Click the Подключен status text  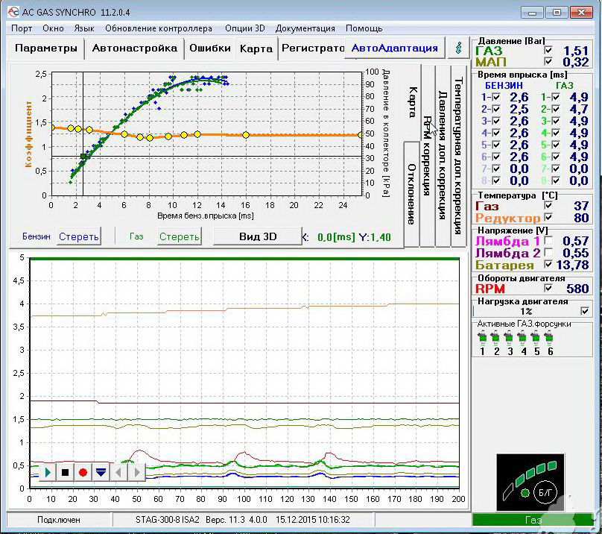click(x=59, y=520)
